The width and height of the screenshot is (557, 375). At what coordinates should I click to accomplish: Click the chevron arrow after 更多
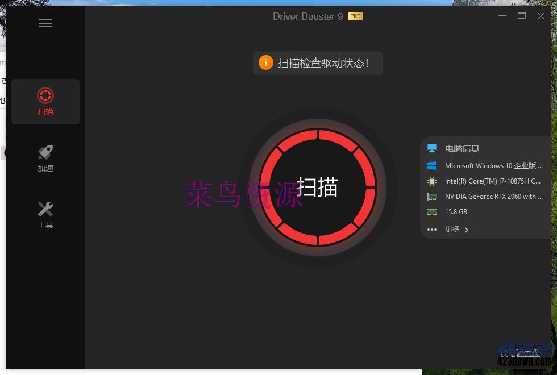coord(467,230)
